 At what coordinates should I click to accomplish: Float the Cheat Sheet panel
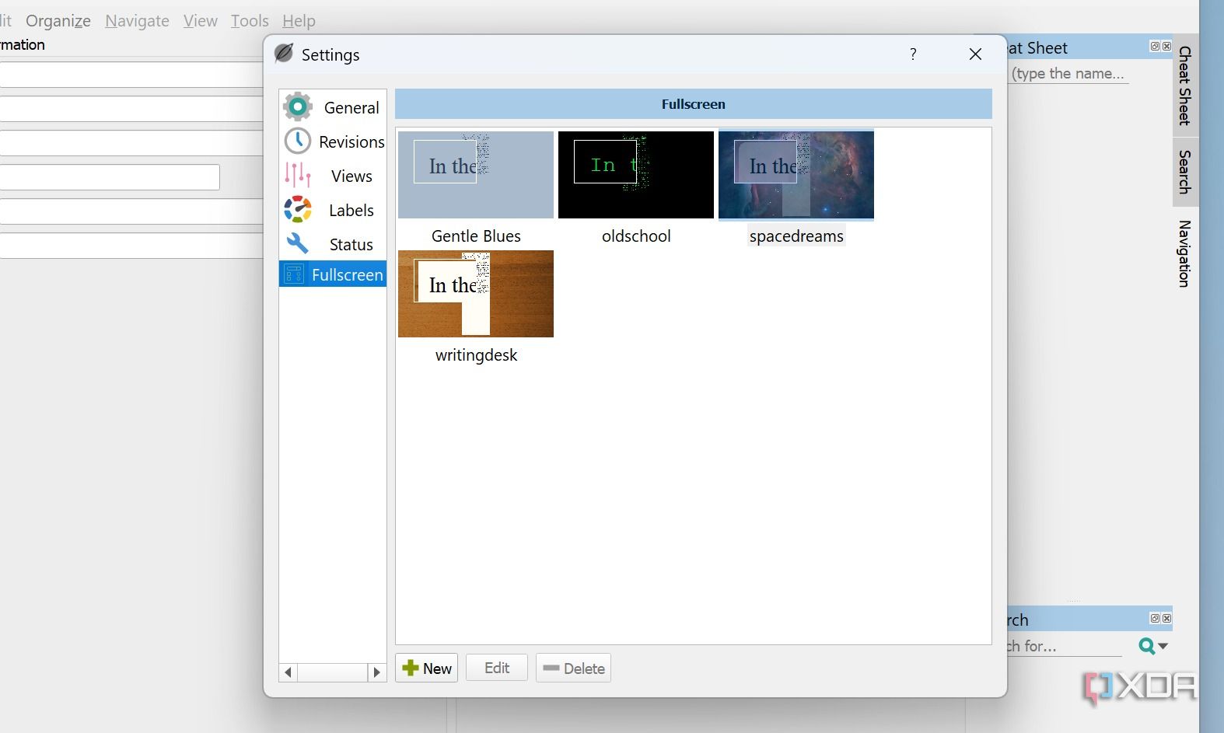tap(1155, 47)
